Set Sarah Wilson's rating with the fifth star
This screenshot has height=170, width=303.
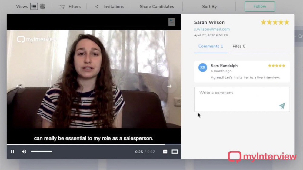click(x=287, y=22)
